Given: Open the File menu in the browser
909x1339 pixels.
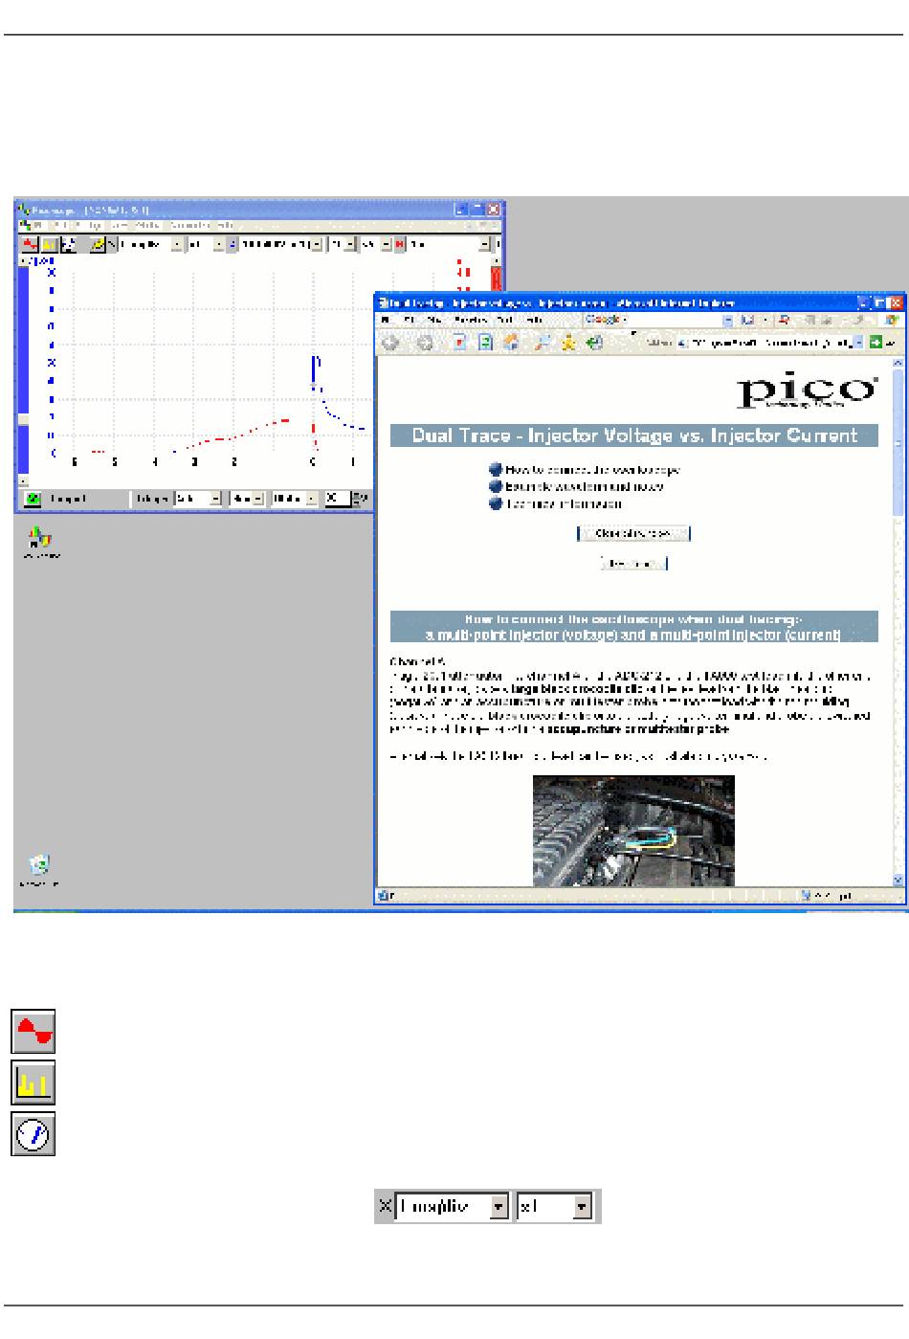Looking at the screenshot, I should (386, 320).
